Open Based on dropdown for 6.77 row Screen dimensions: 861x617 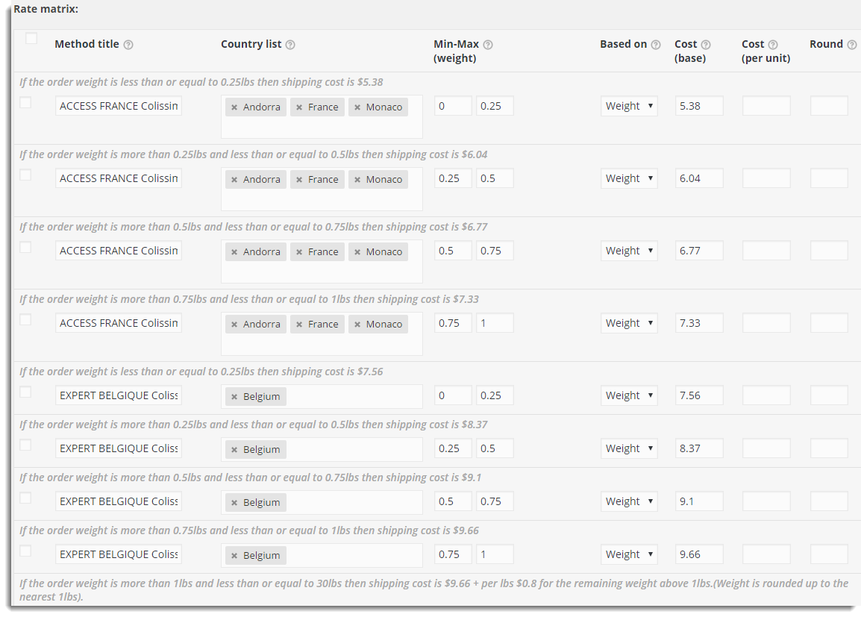pos(629,251)
